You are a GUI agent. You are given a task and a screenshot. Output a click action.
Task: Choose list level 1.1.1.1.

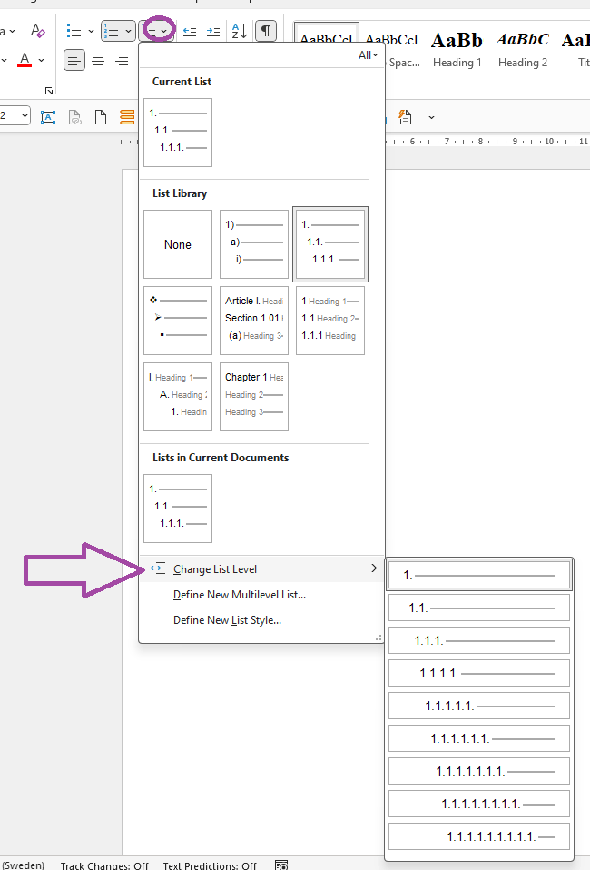point(479,674)
